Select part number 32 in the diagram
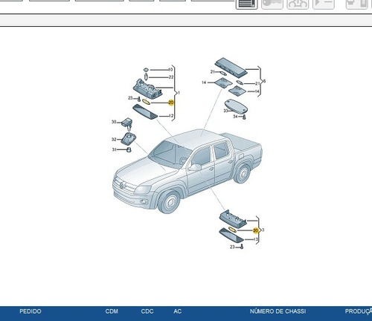Viewport: 372px width, 321px height. pos(114,140)
